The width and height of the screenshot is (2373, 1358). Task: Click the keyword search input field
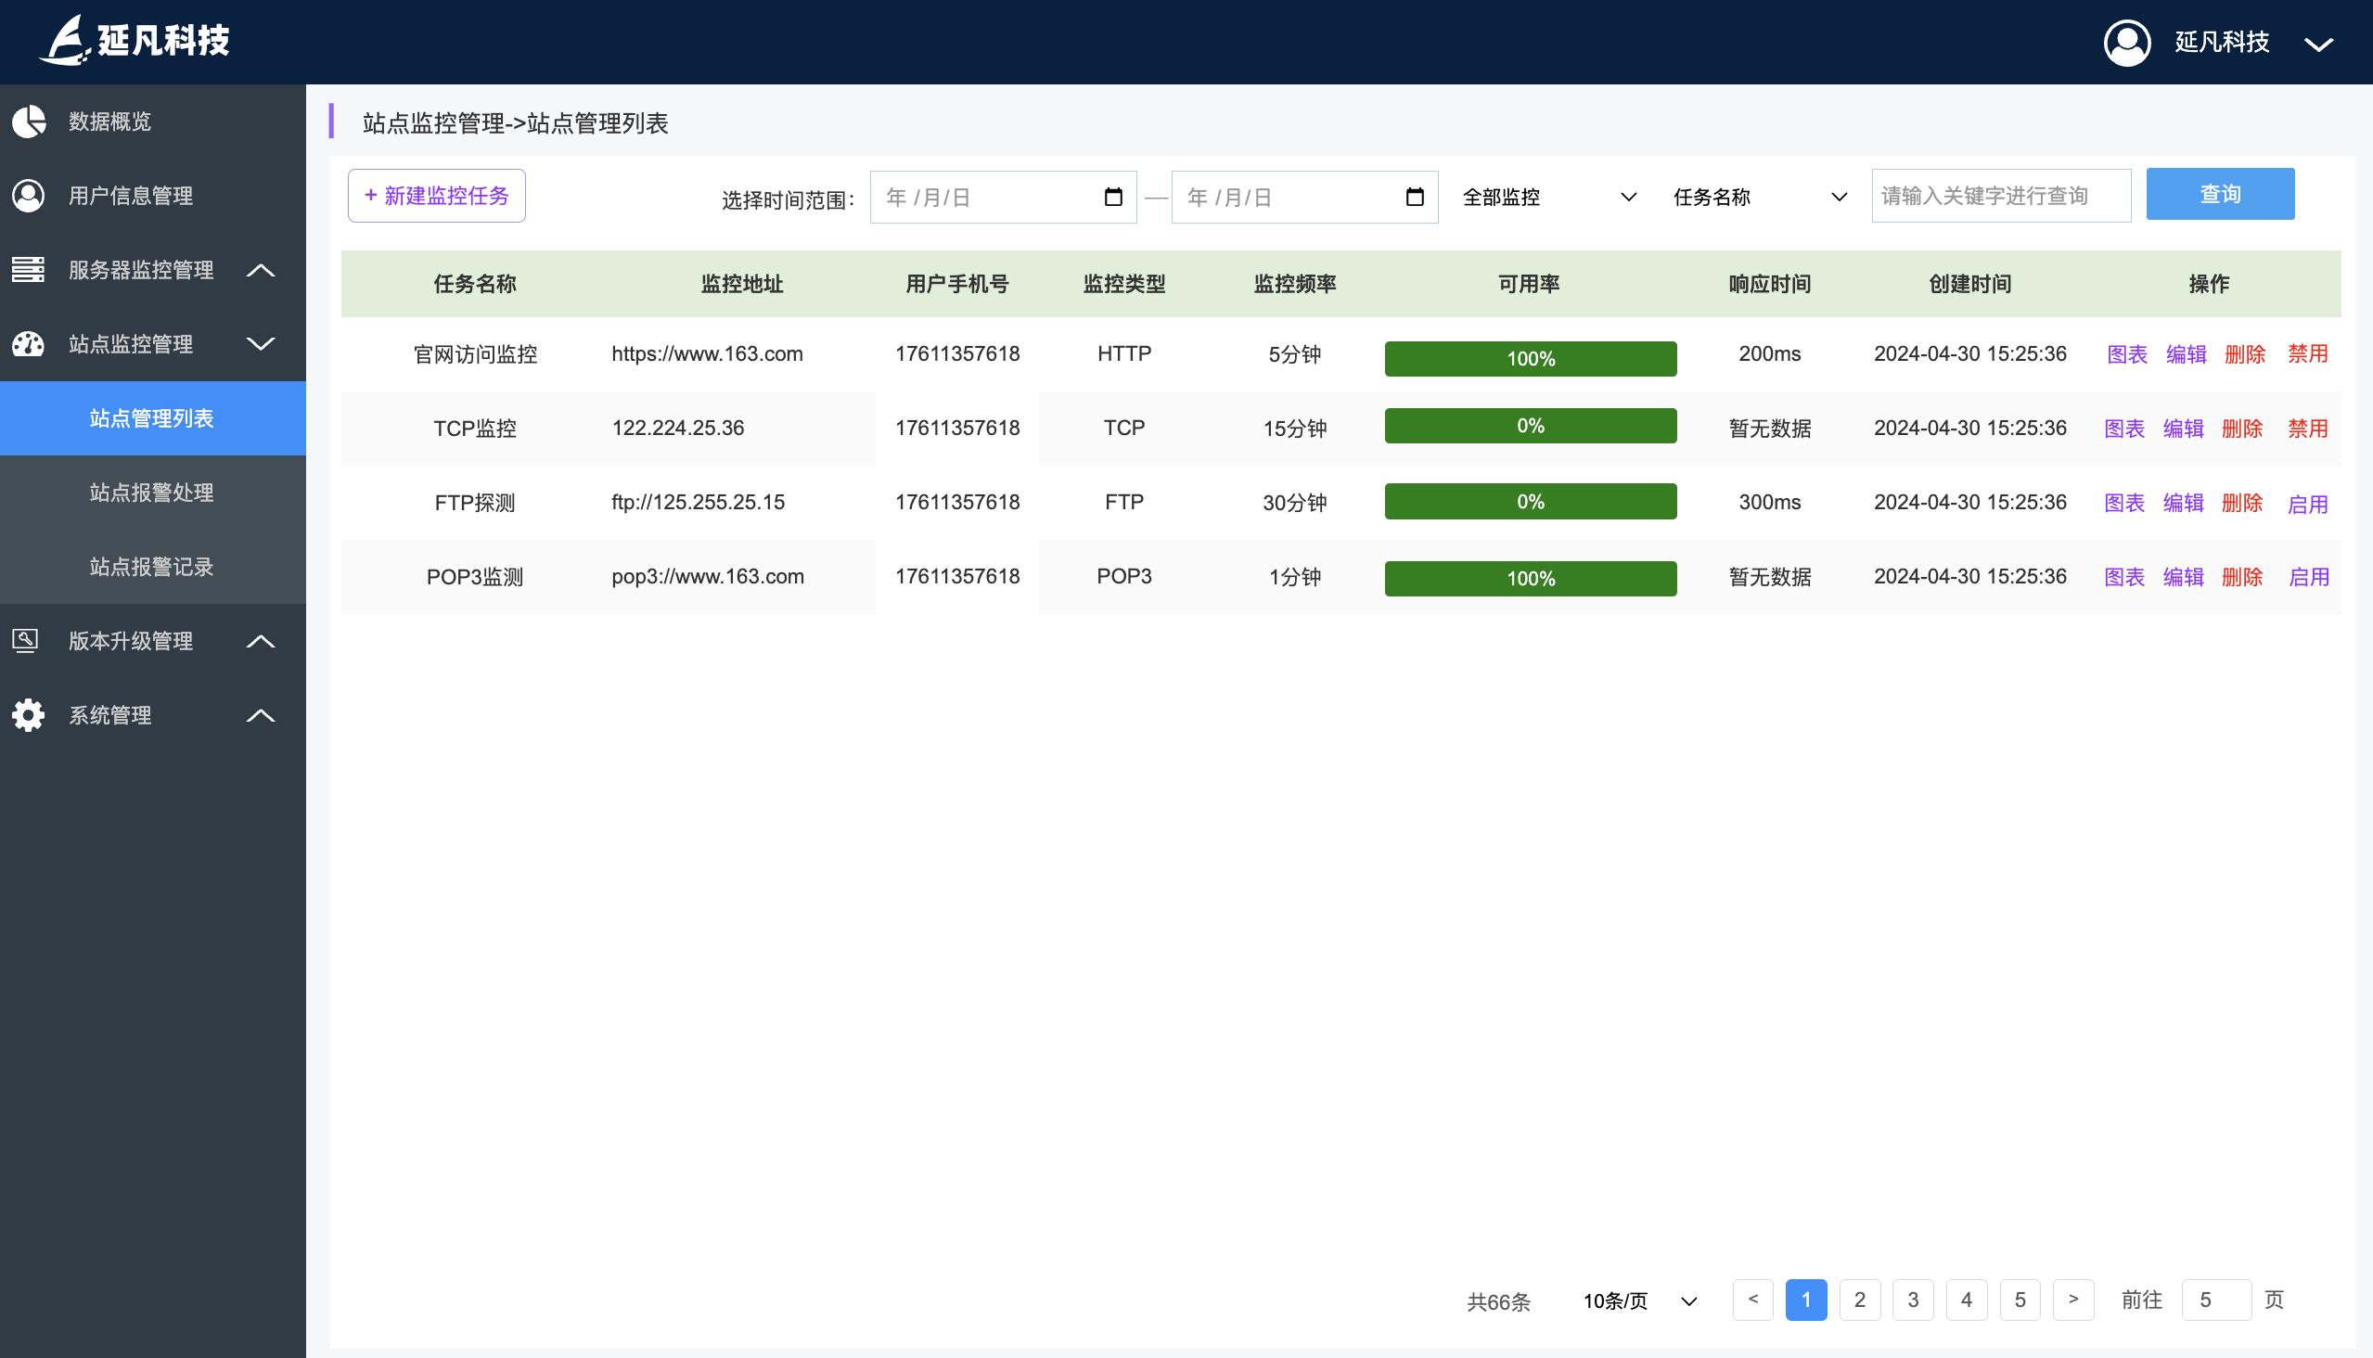pos(2001,196)
